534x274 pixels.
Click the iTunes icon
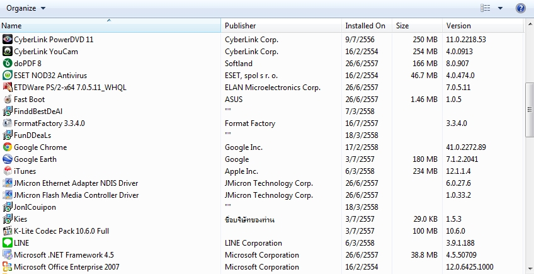click(x=7, y=171)
